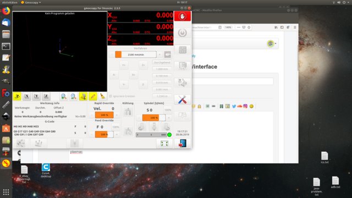This screenshot has height=198, width=352.
Task: Reset spindle override to 100%
Action: (x=168, y=110)
